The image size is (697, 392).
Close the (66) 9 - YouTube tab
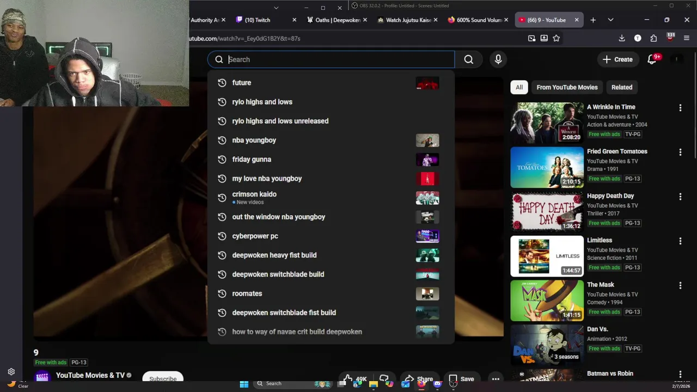coord(577,20)
